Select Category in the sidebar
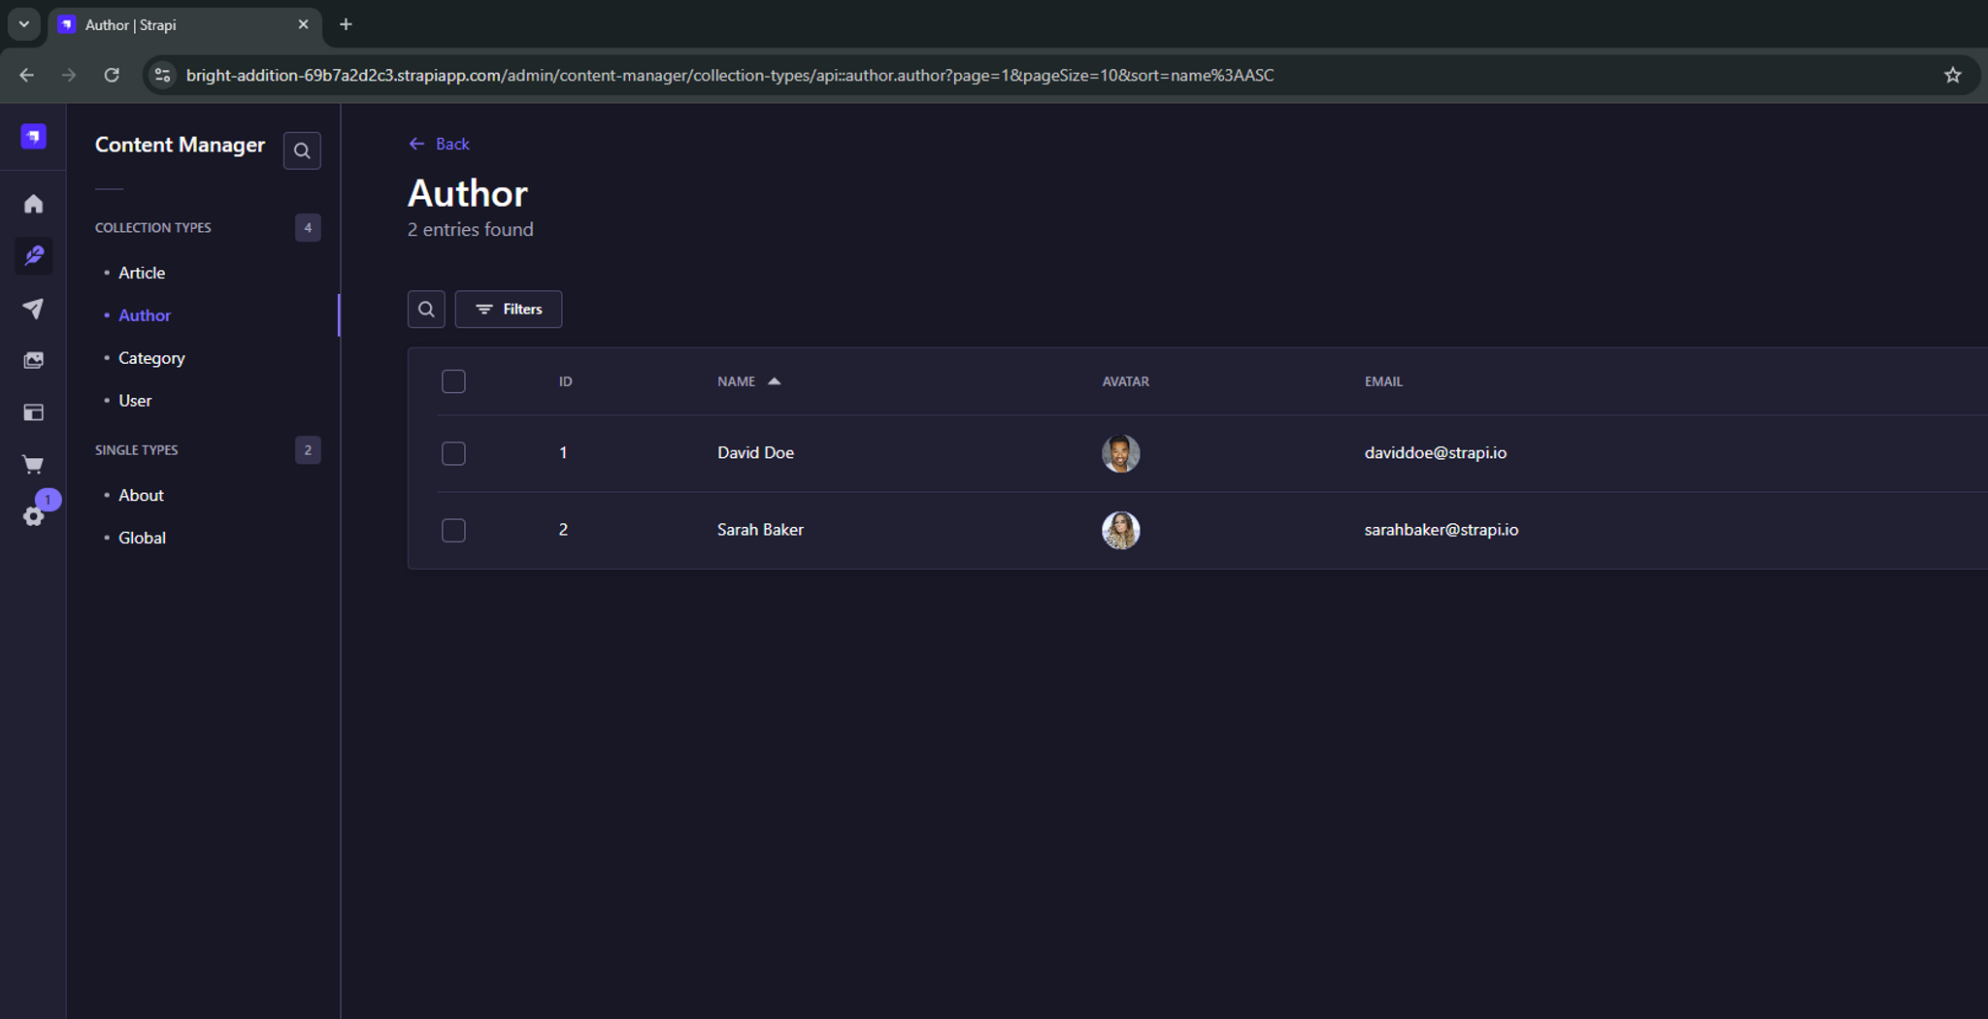1988x1019 pixels. pyautogui.click(x=151, y=358)
